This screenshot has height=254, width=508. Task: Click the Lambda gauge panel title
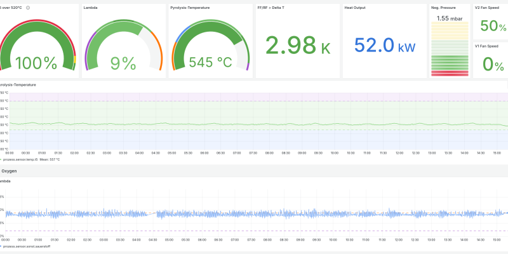tap(91, 8)
